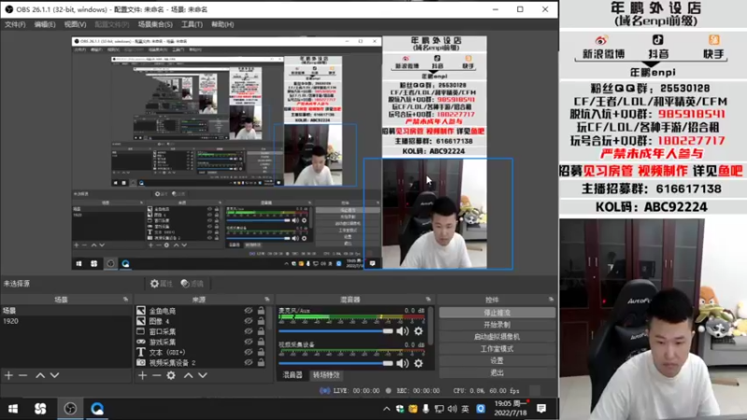Open the 工具(T) menu
The width and height of the screenshot is (747, 420).
[x=191, y=24]
